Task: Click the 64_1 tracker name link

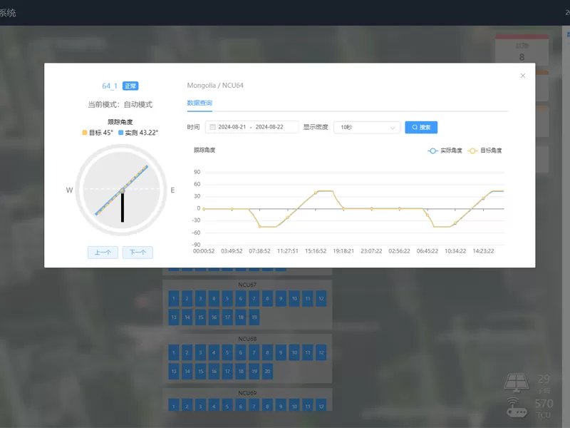Action: click(x=109, y=86)
